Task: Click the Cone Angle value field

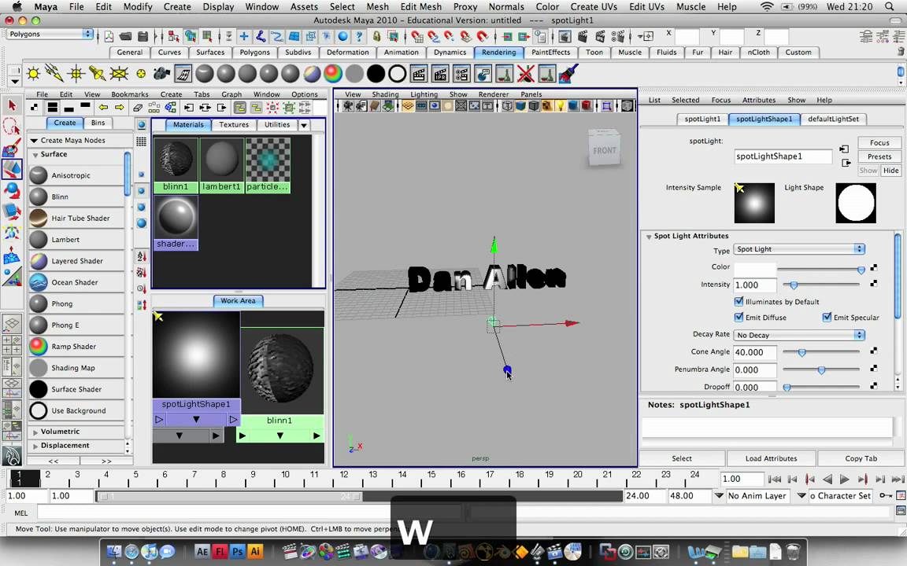Action: click(x=755, y=352)
